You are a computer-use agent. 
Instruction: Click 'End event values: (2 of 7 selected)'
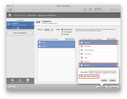(91, 39)
